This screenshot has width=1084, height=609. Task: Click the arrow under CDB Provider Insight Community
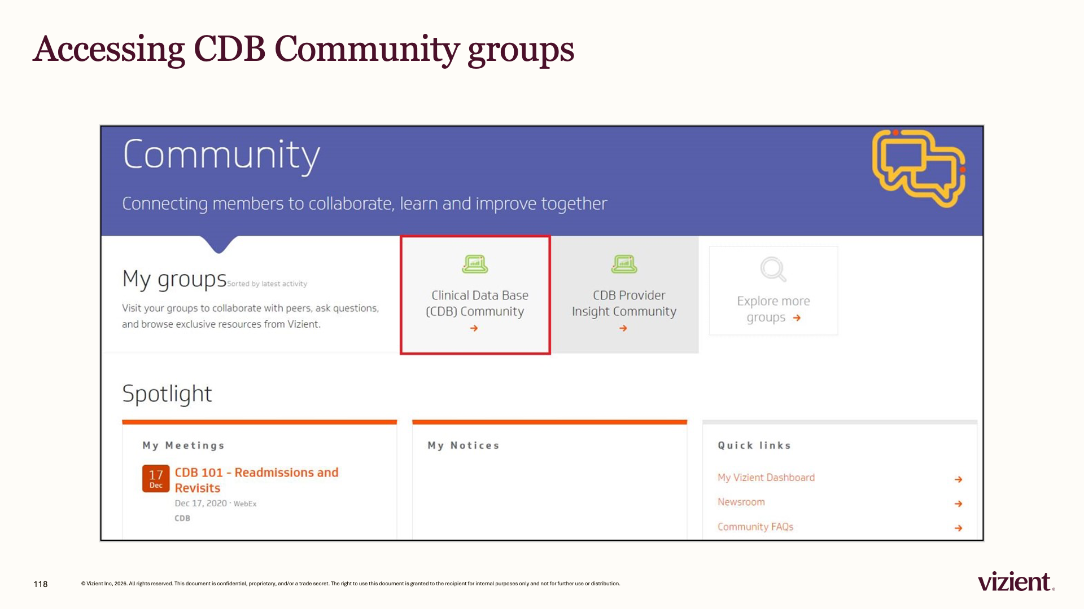623,328
